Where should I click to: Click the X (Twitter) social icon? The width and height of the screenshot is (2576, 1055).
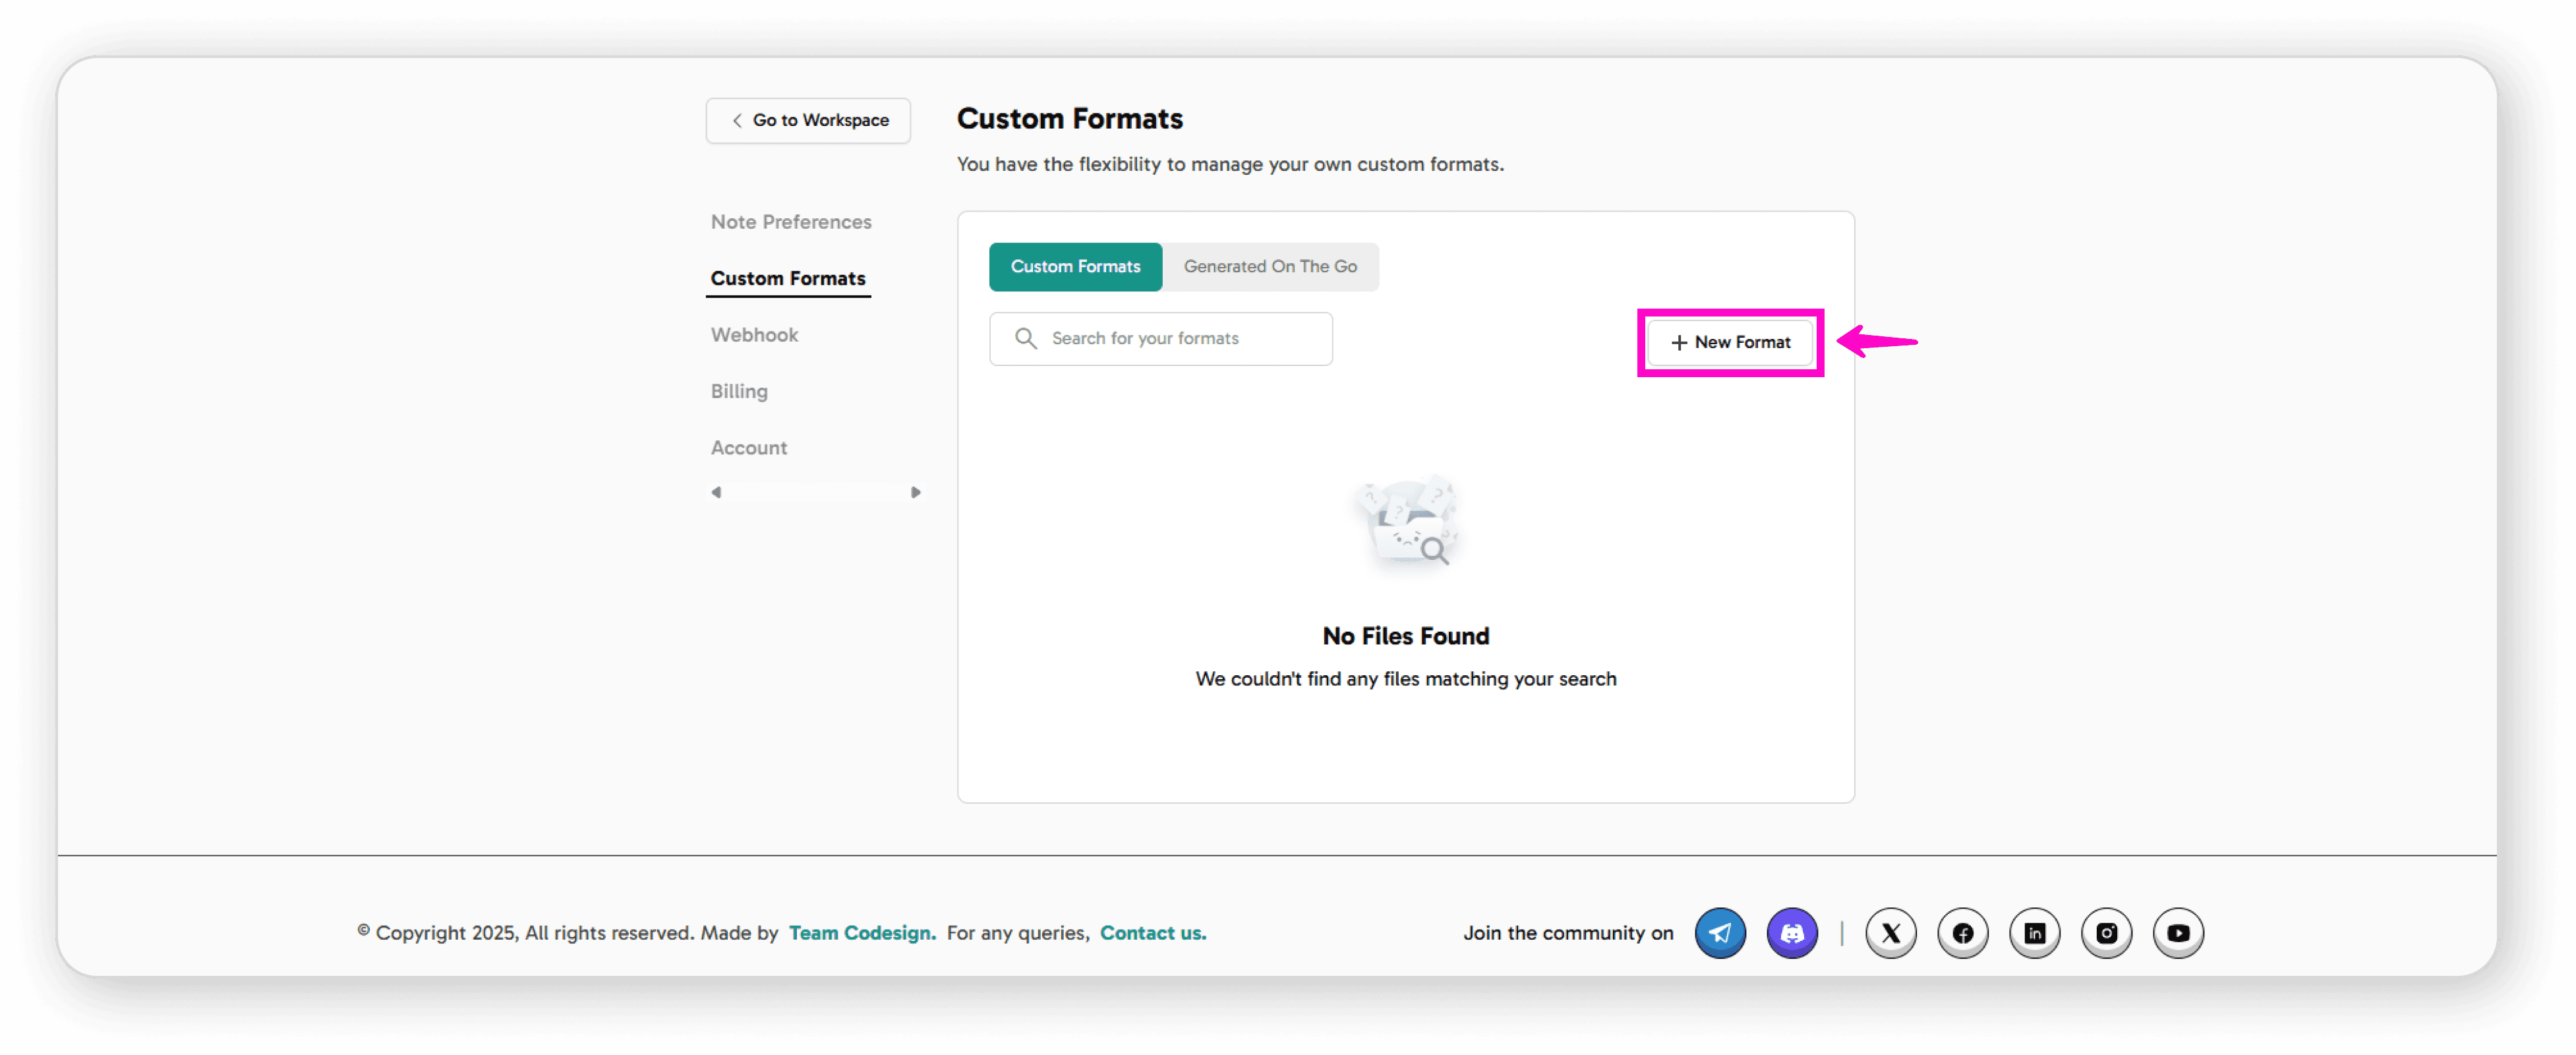(1890, 933)
